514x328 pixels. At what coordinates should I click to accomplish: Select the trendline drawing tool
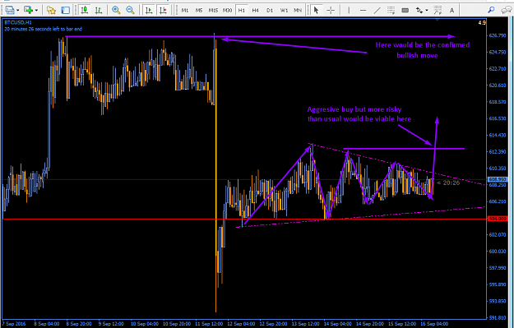(377, 10)
